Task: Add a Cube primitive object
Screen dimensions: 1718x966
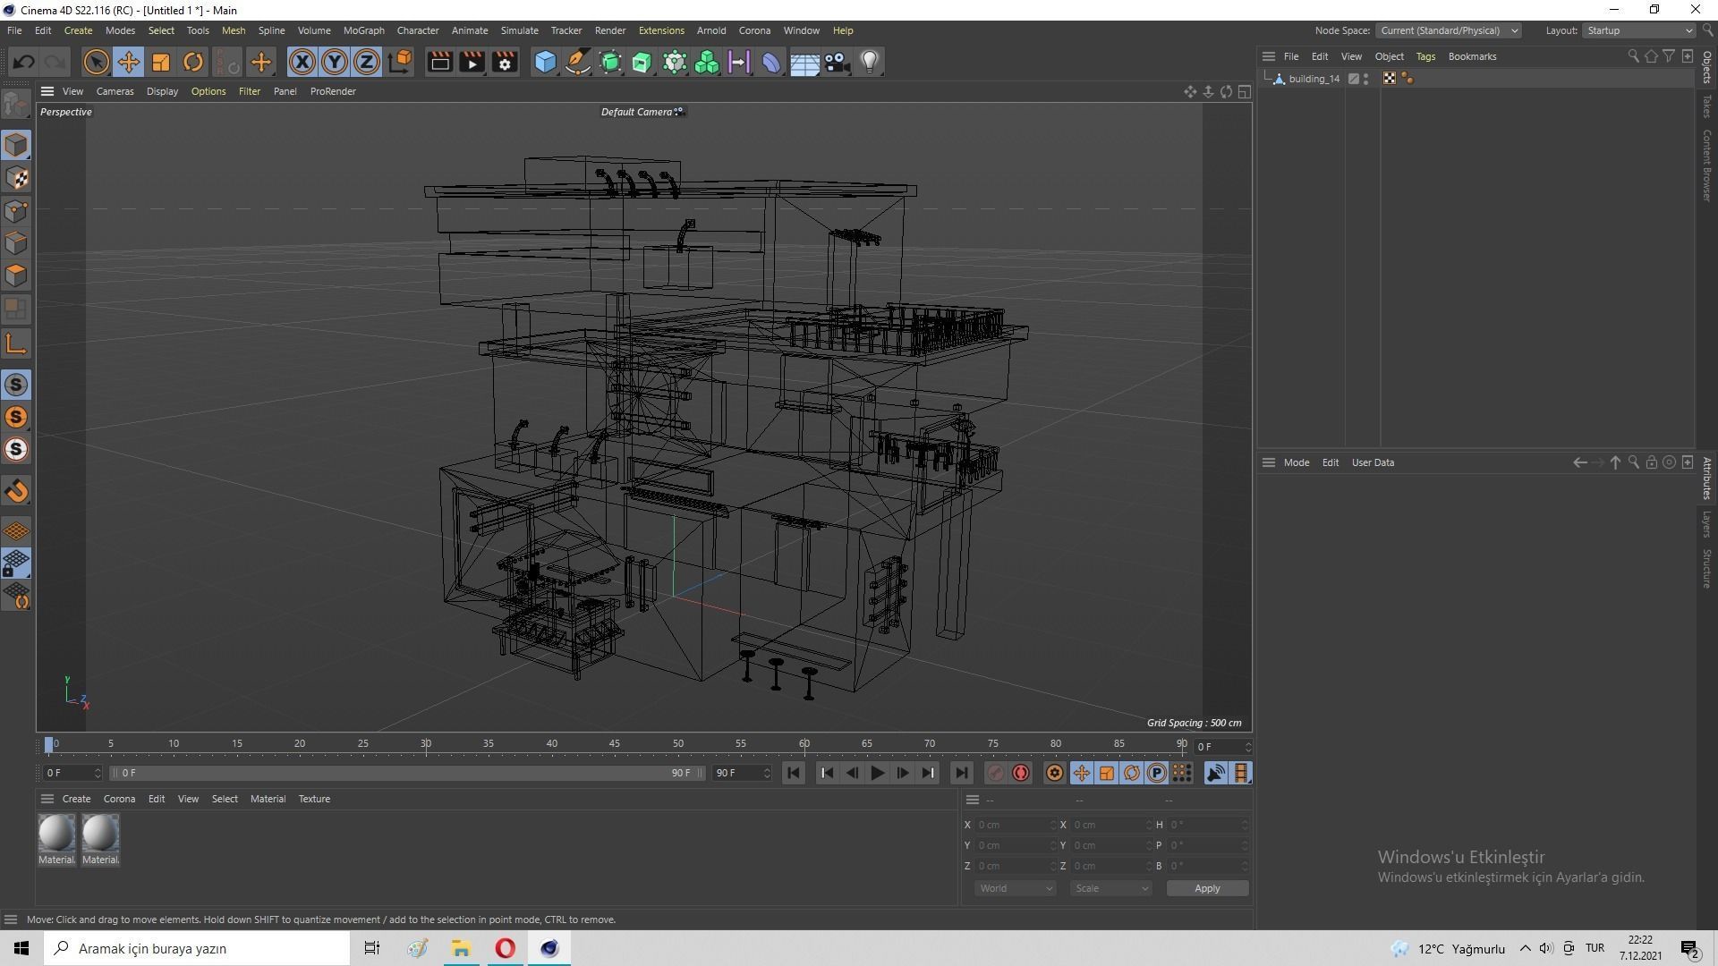Action: click(545, 62)
